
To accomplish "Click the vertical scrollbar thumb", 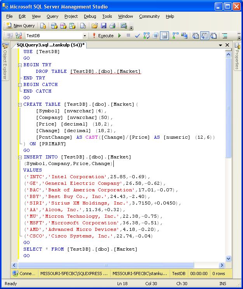I will 228,108.
